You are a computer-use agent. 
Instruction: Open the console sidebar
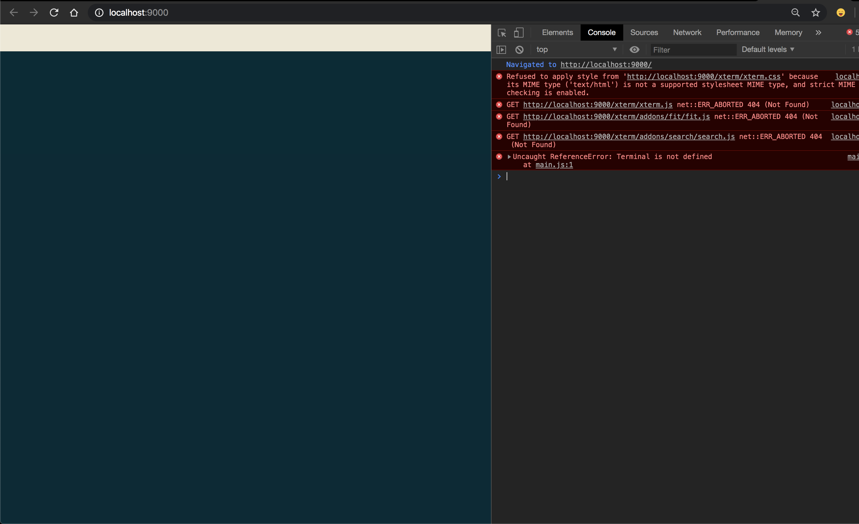click(501, 49)
